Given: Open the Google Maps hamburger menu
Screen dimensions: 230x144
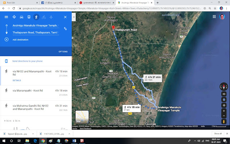Looking at the screenshot, I should pos(6,17).
